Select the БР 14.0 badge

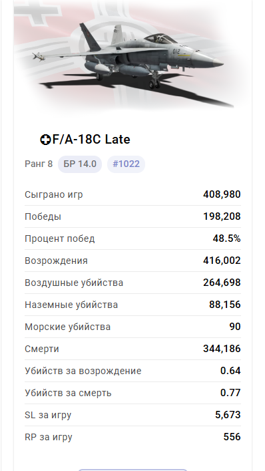80,164
